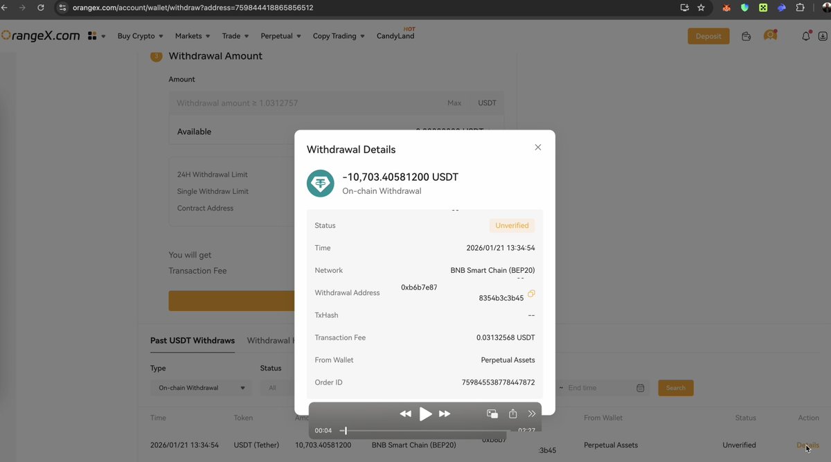The width and height of the screenshot is (831, 462).
Task: Open the orange user account icon
Action: pos(770,35)
